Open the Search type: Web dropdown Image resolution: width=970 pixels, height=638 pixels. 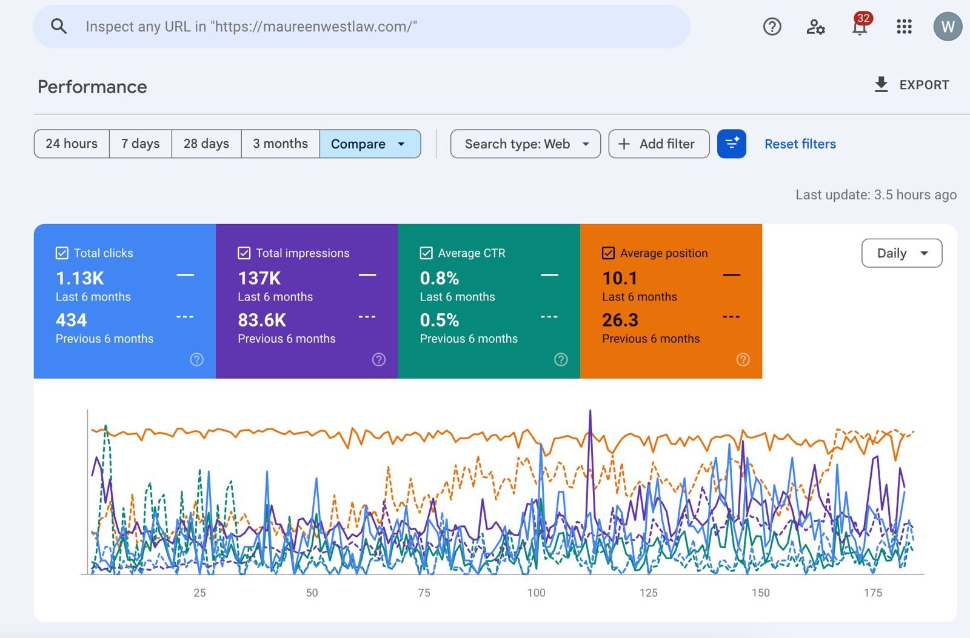[x=525, y=144]
